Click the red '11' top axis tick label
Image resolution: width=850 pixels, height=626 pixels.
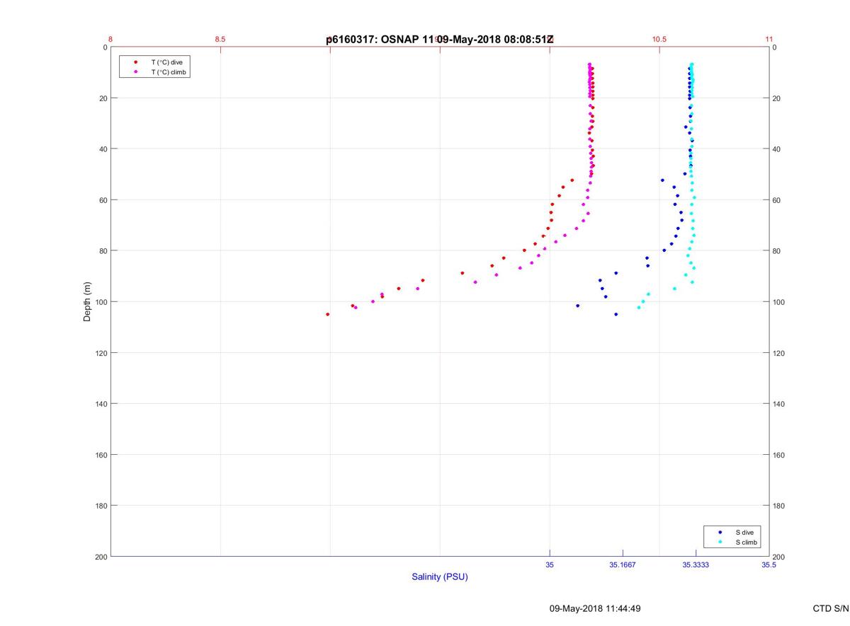pyautogui.click(x=769, y=40)
